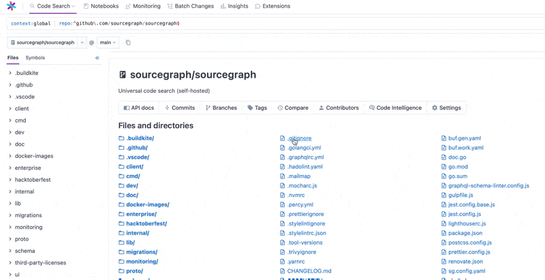Open Batch Changes

coord(191,6)
